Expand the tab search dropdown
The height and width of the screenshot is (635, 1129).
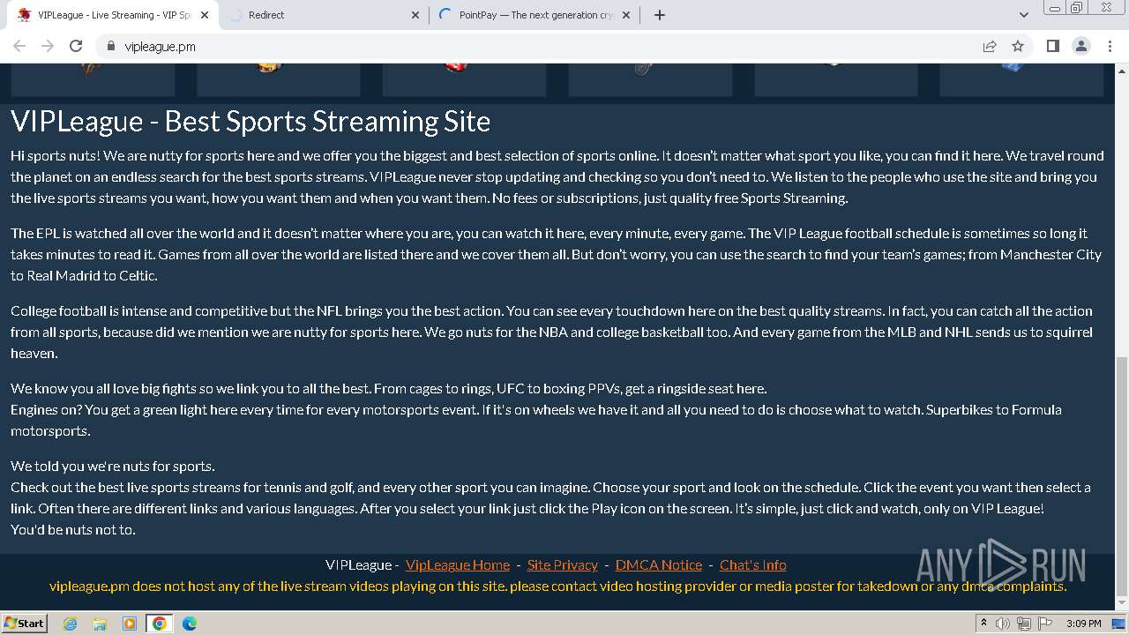(x=1023, y=15)
